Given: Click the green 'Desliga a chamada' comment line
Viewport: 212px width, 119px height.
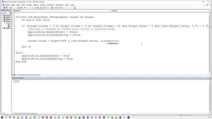Looking at the screenshot, I should 71,29.
